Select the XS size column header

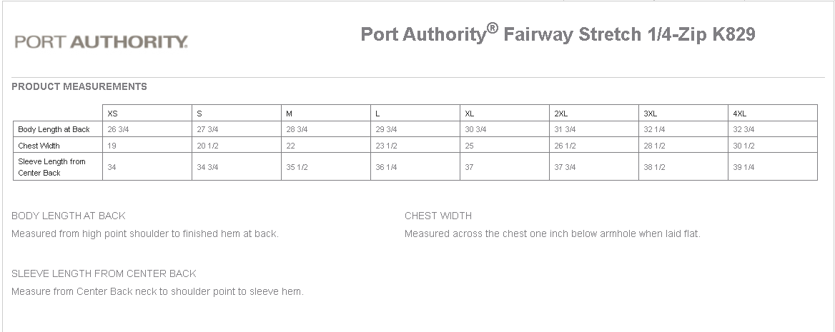[x=112, y=114]
